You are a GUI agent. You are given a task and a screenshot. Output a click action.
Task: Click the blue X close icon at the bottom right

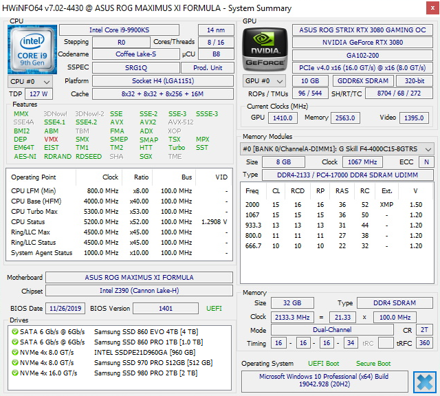(425, 382)
